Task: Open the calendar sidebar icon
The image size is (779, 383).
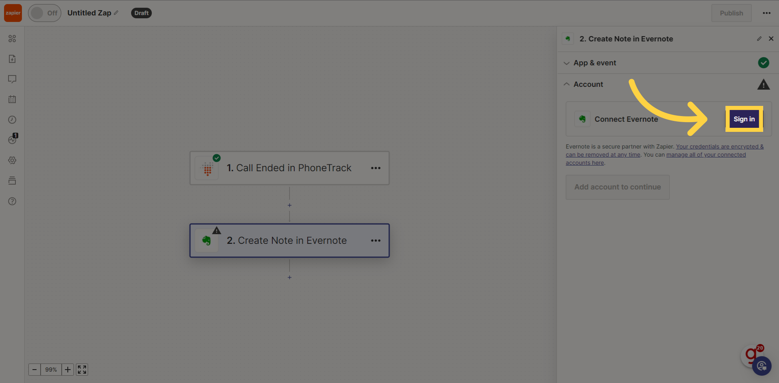Action: (x=12, y=99)
